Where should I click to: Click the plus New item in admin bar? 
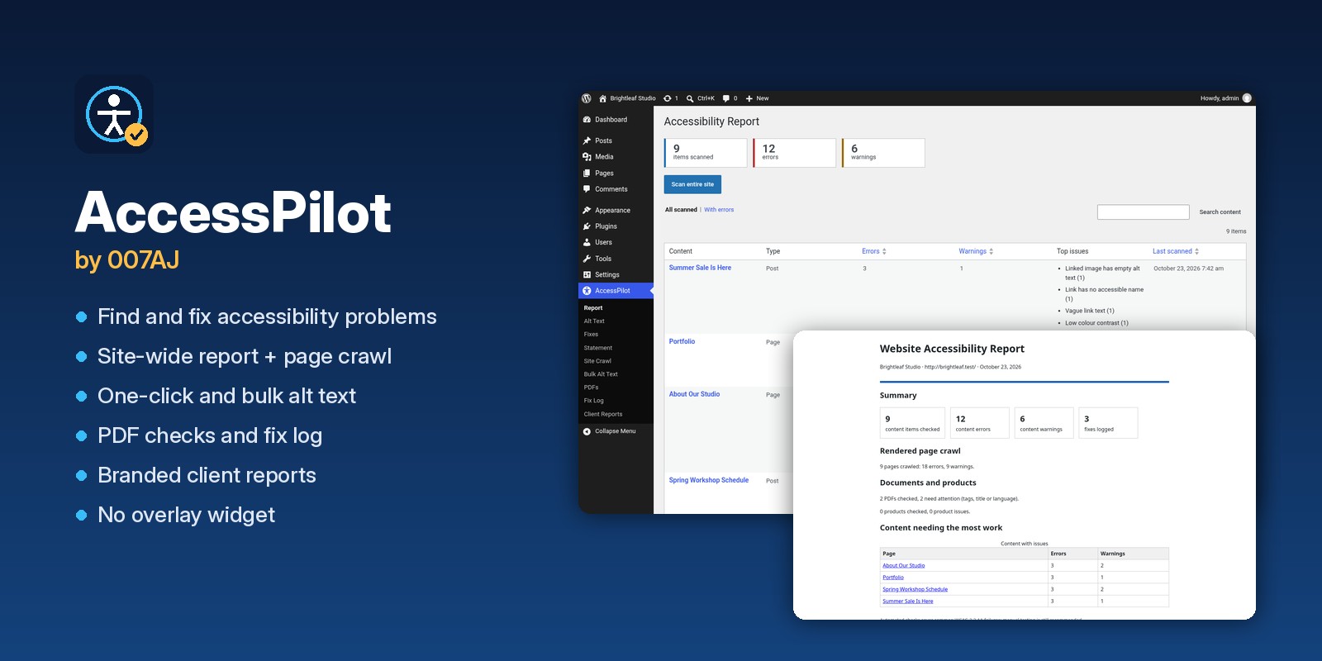coord(757,98)
